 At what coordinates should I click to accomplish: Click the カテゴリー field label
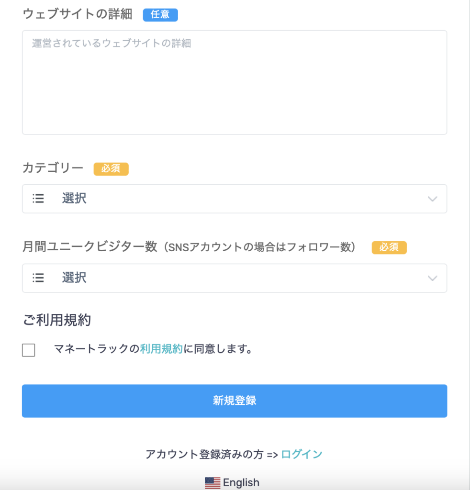(x=53, y=168)
